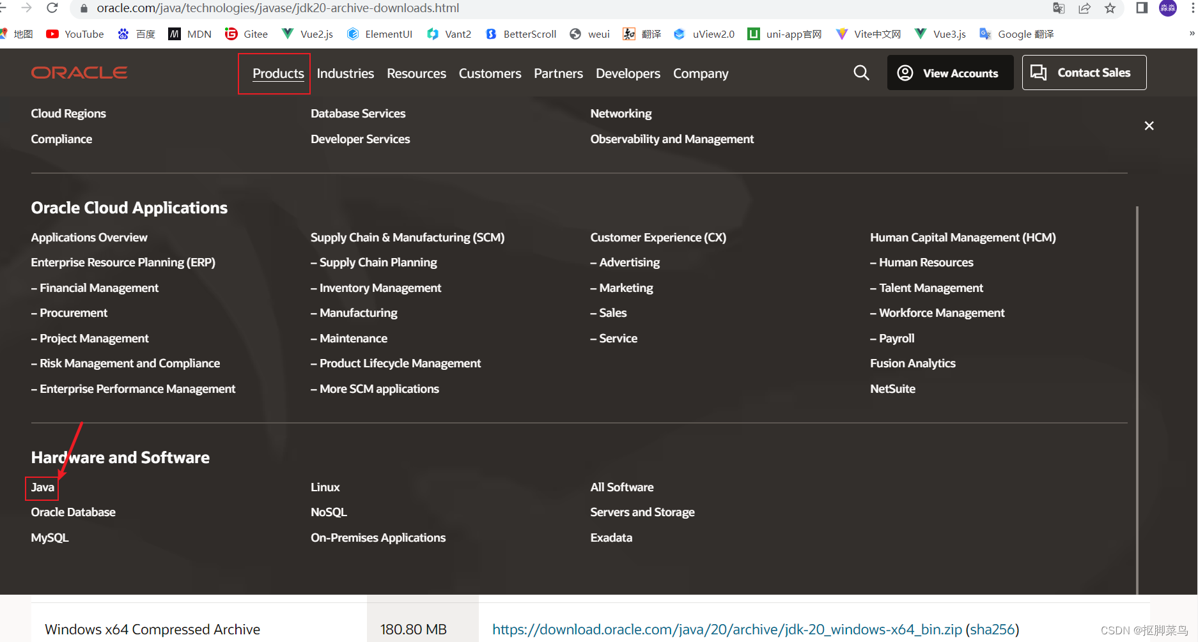Open Customer Experience (CX) link

[658, 238]
